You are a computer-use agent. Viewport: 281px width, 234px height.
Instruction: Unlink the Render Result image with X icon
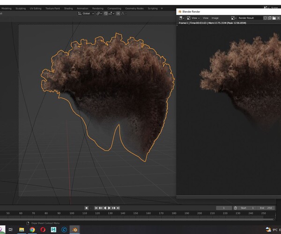coord(278,18)
